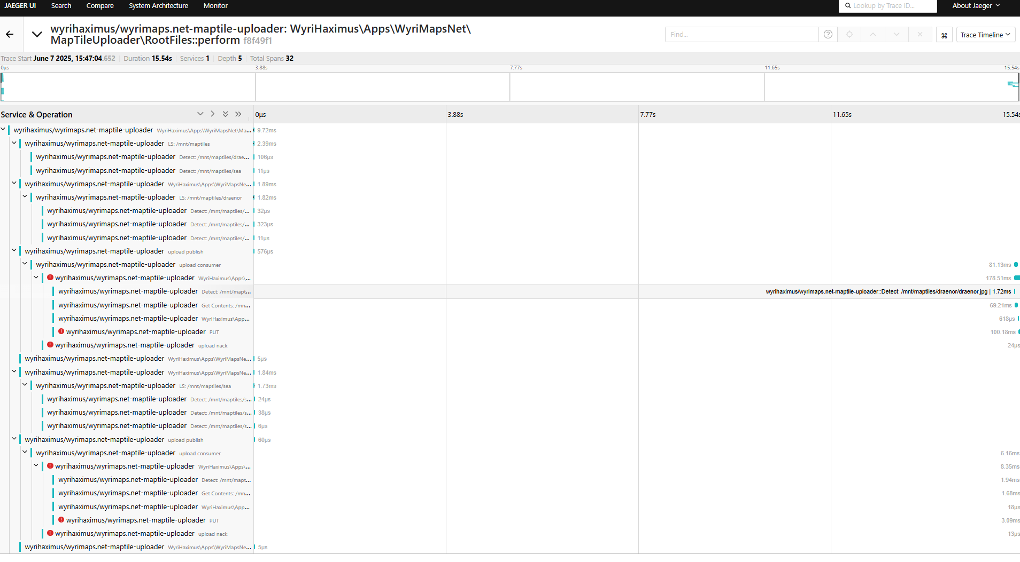Click the focus matches locate icon
The width and height of the screenshot is (1020, 562).
click(849, 35)
